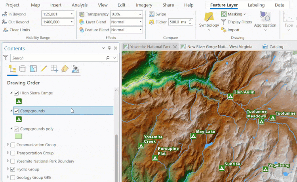This screenshot has height=182, width=297.
Task: Enable the Communication Group checkbox
Action: (x=13, y=145)
